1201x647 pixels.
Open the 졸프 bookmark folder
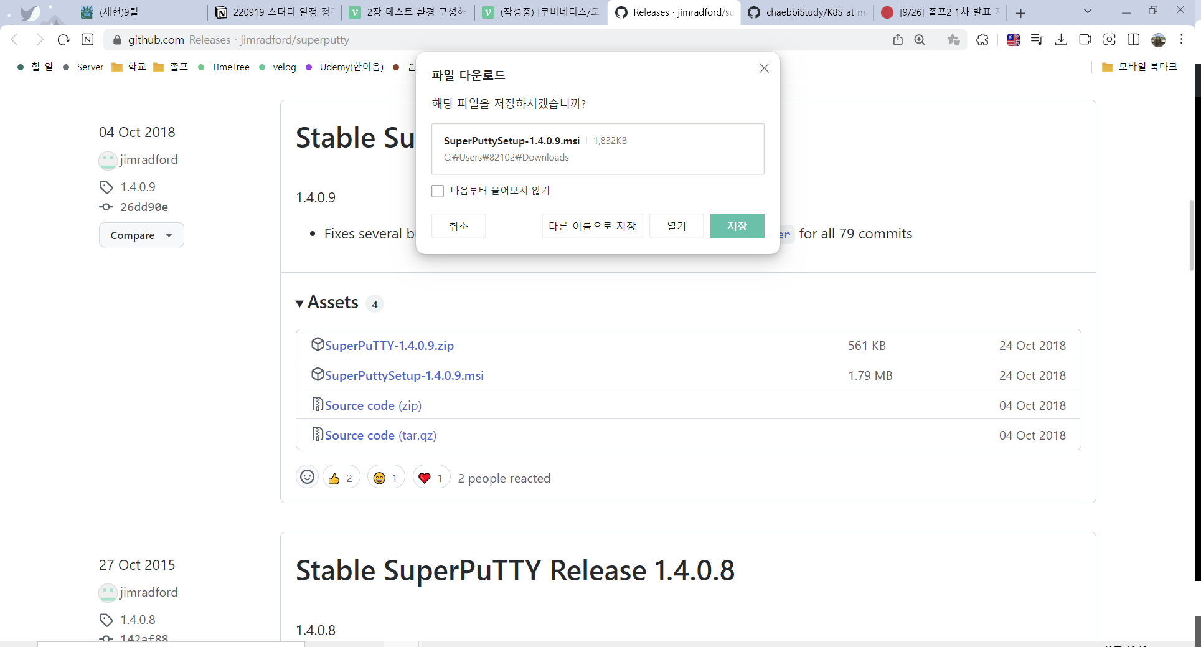tap(171, 67)
